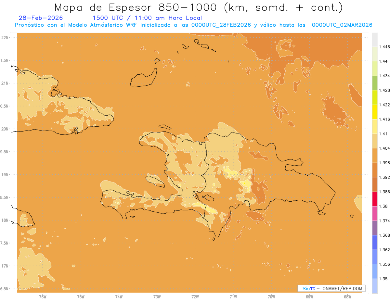The height and width of the screenshot is (301, 390).
Task: Select the "21N" latitude label
Action: click(x=6, y=83)
